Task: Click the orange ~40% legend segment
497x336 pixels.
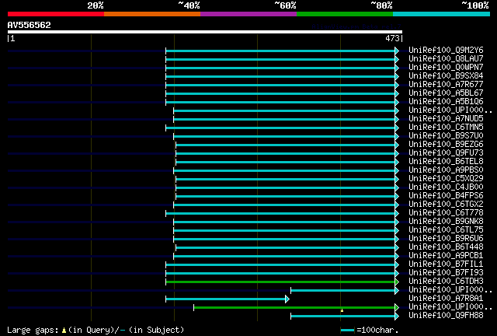Action: coord(152,14)
